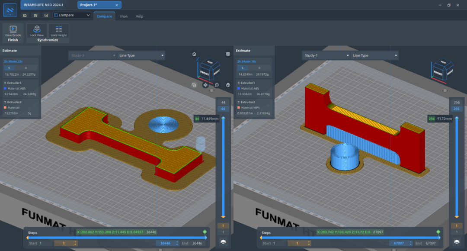Click the zoom tool icon in the viewport
Viewport: 467px width, 251px height.
click(x=217, y=85)
